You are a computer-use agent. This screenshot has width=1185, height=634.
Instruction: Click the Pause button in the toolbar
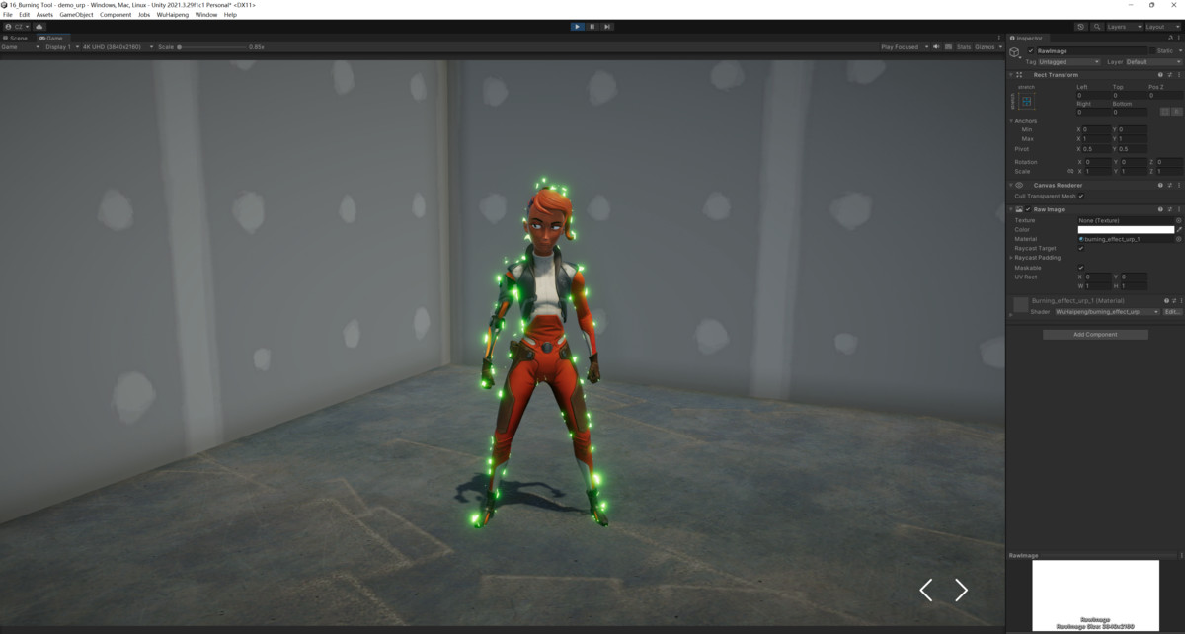click(592, 27)
